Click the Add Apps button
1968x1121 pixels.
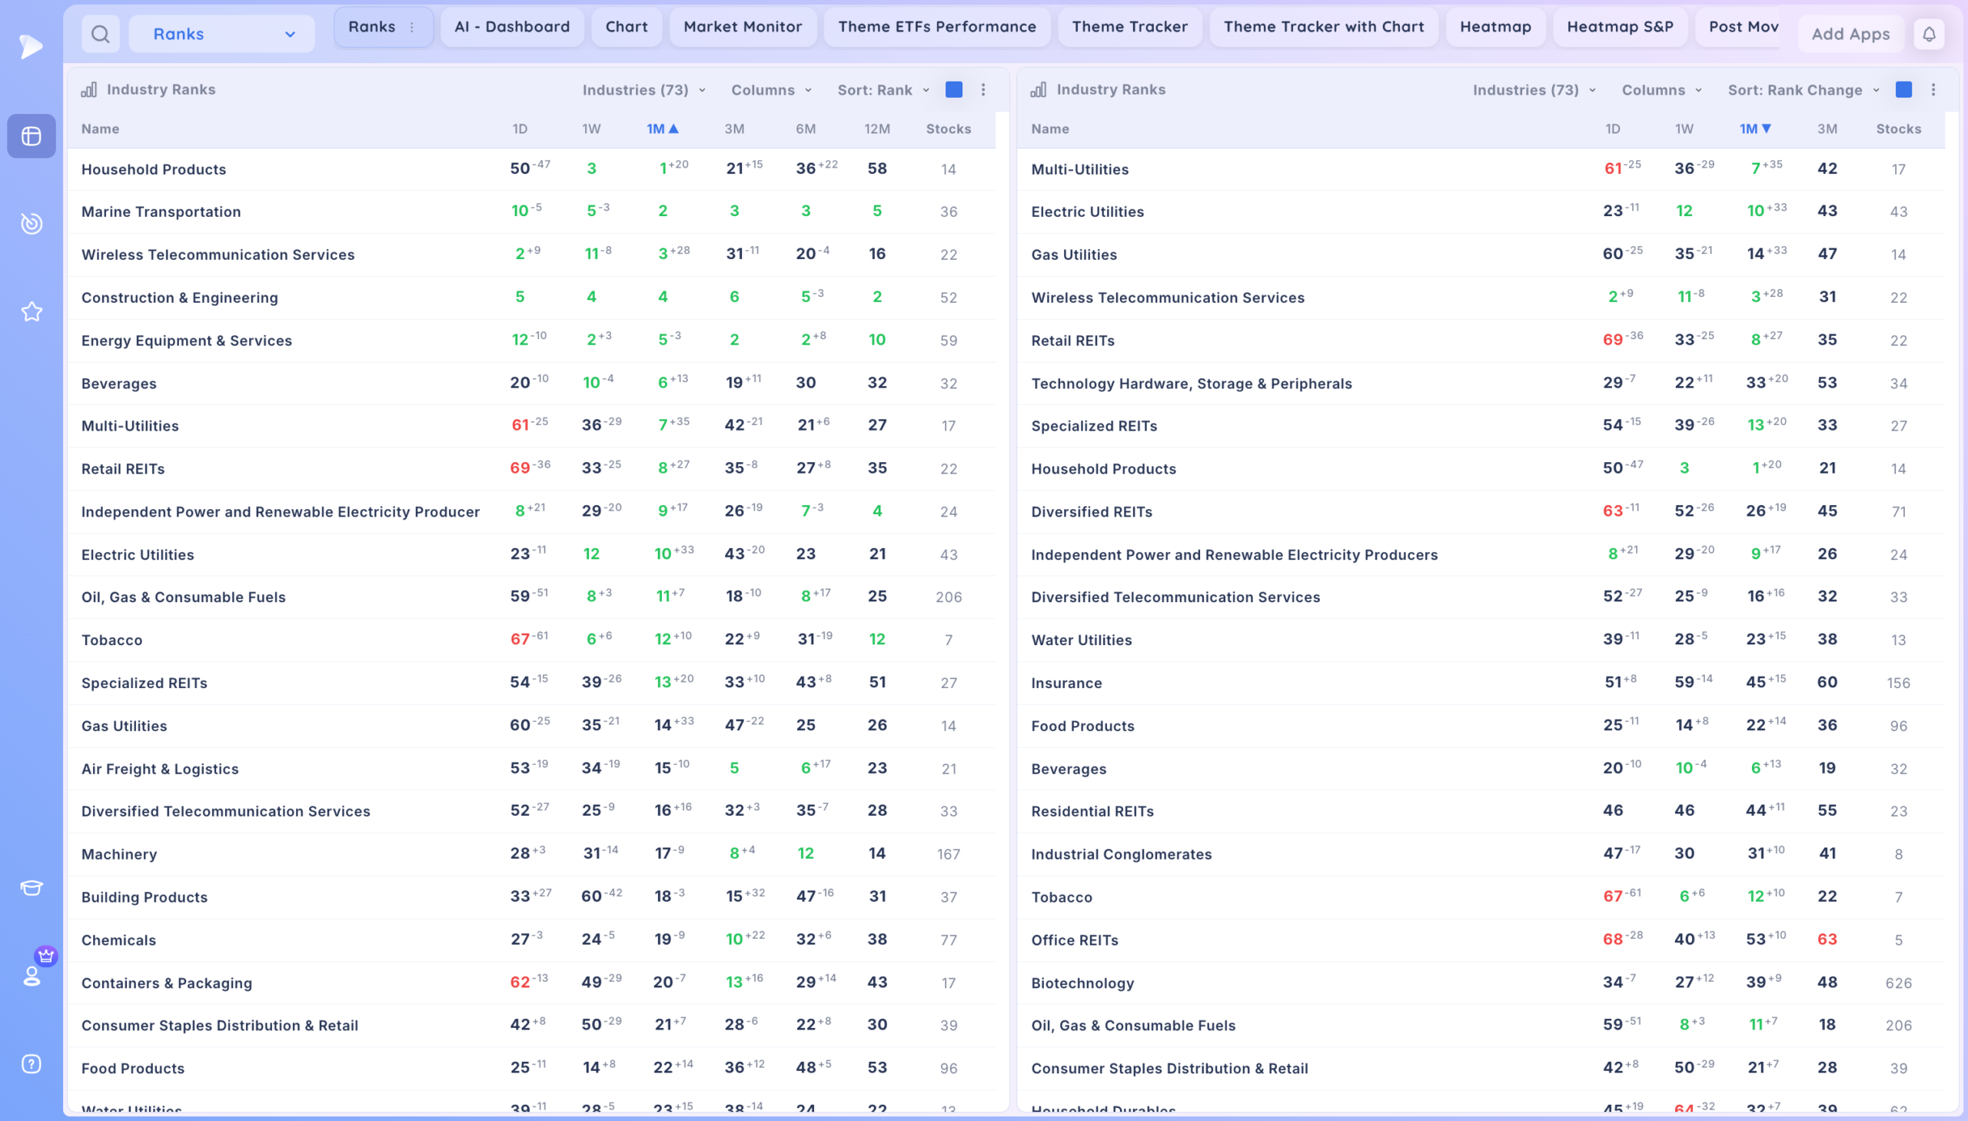coord(1850,34)
